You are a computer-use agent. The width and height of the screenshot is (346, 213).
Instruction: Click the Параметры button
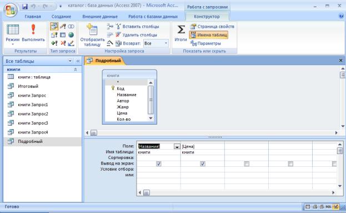click(205, 43)
